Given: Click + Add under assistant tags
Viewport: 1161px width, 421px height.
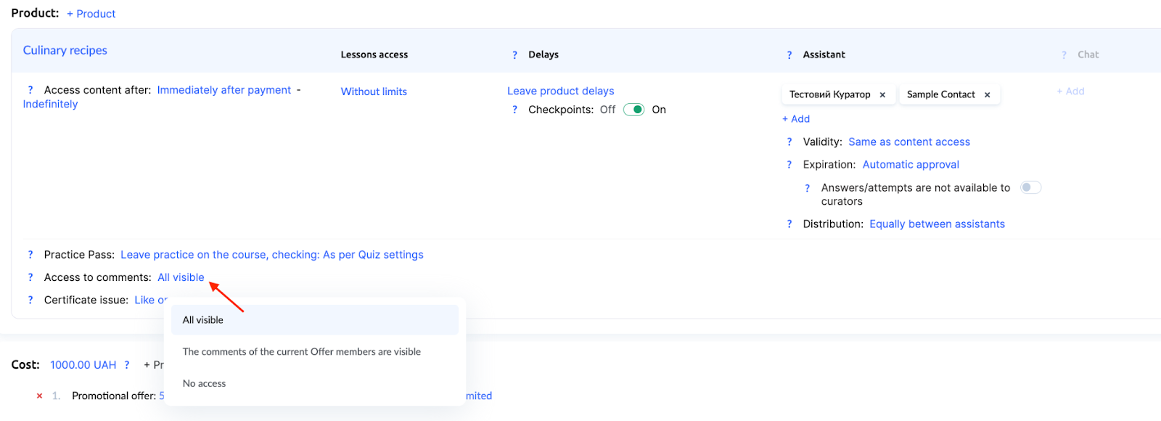Looking at the screenshot, I should [796, 119].
